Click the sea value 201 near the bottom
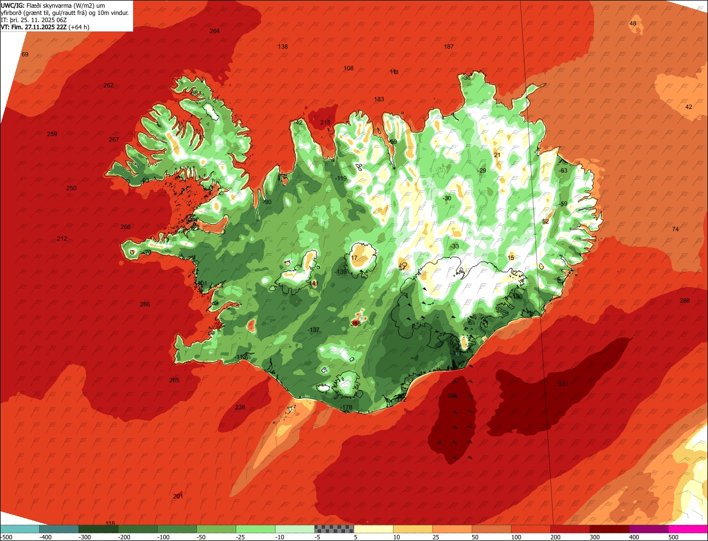This screenshot has width=708, height=541. [x=178, y=496]
